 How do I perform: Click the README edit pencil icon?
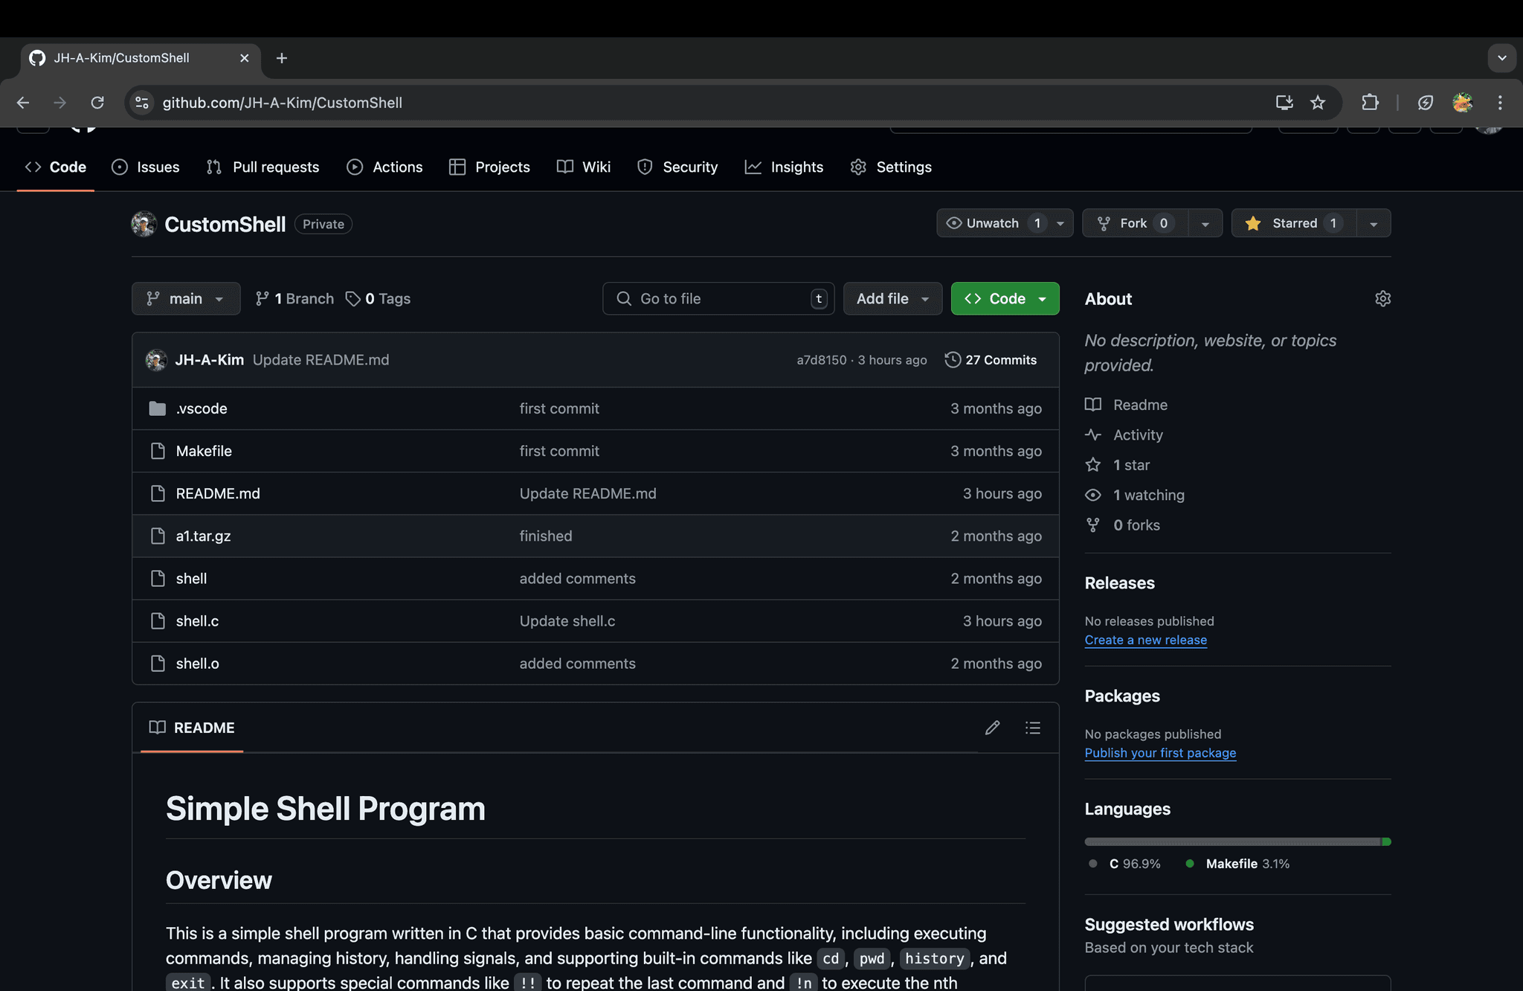coord(992,728)
